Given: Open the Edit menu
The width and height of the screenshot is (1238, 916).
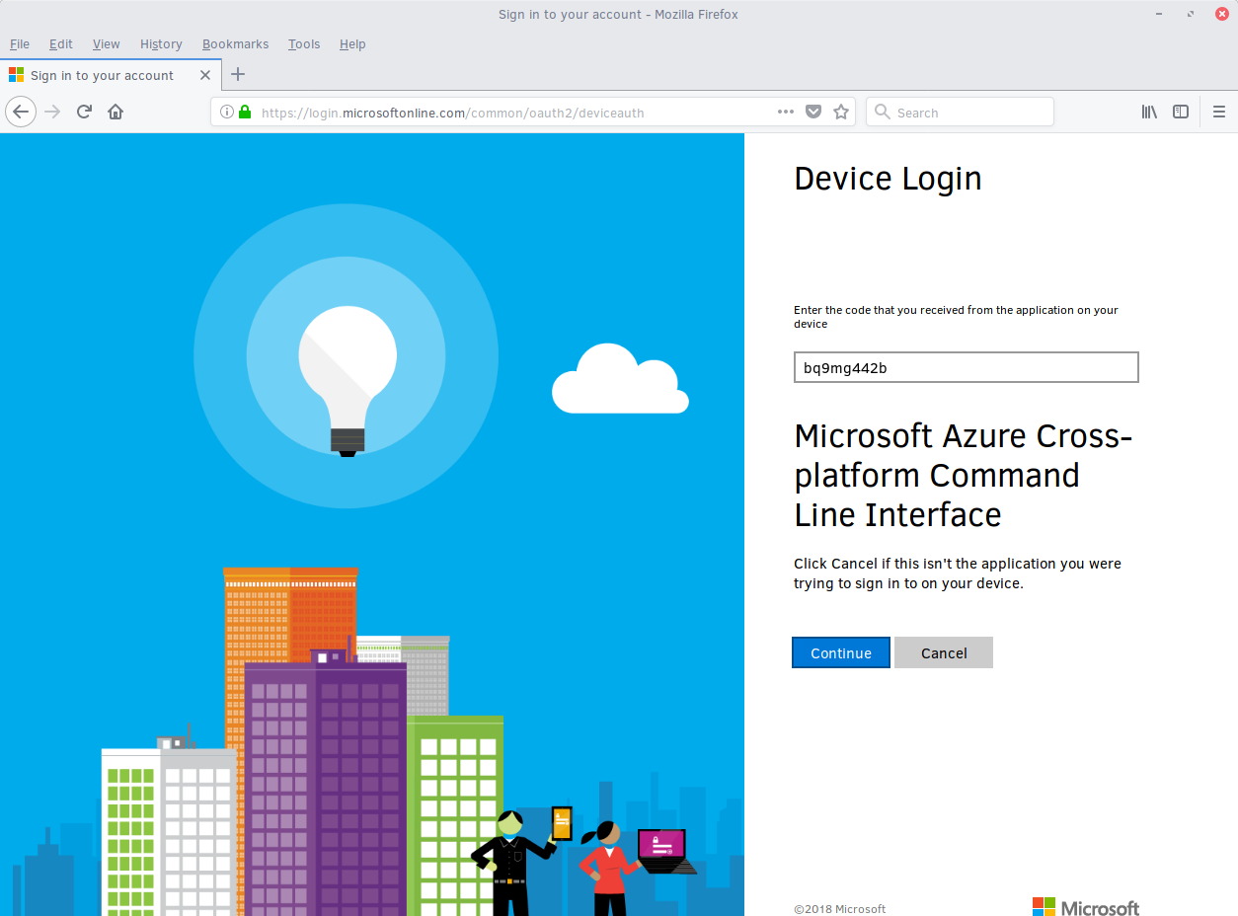Looking at the screenshot, I should (x=61, y=43).
